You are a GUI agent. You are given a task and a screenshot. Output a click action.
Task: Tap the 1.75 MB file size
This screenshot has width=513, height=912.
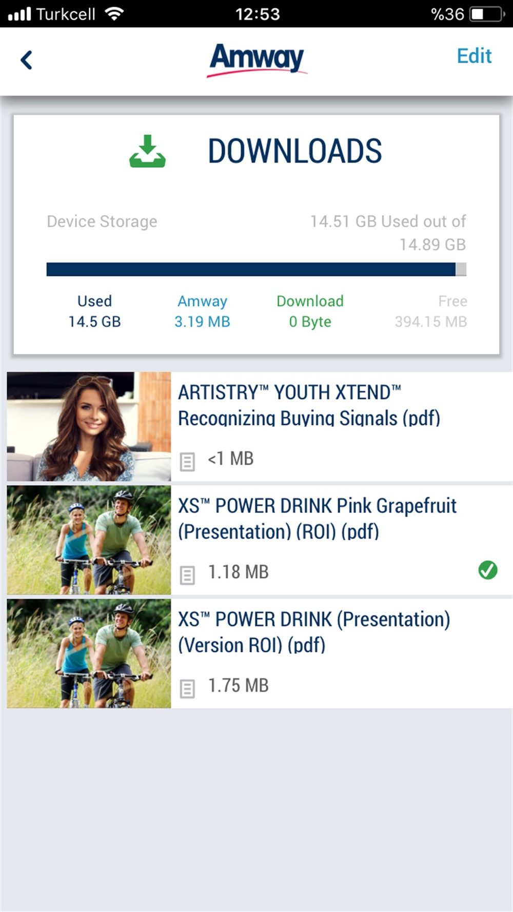[238, 685]
